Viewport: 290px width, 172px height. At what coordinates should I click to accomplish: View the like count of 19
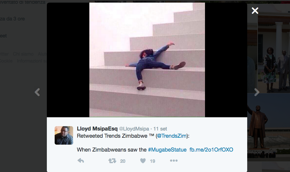[x=152, y=161]
